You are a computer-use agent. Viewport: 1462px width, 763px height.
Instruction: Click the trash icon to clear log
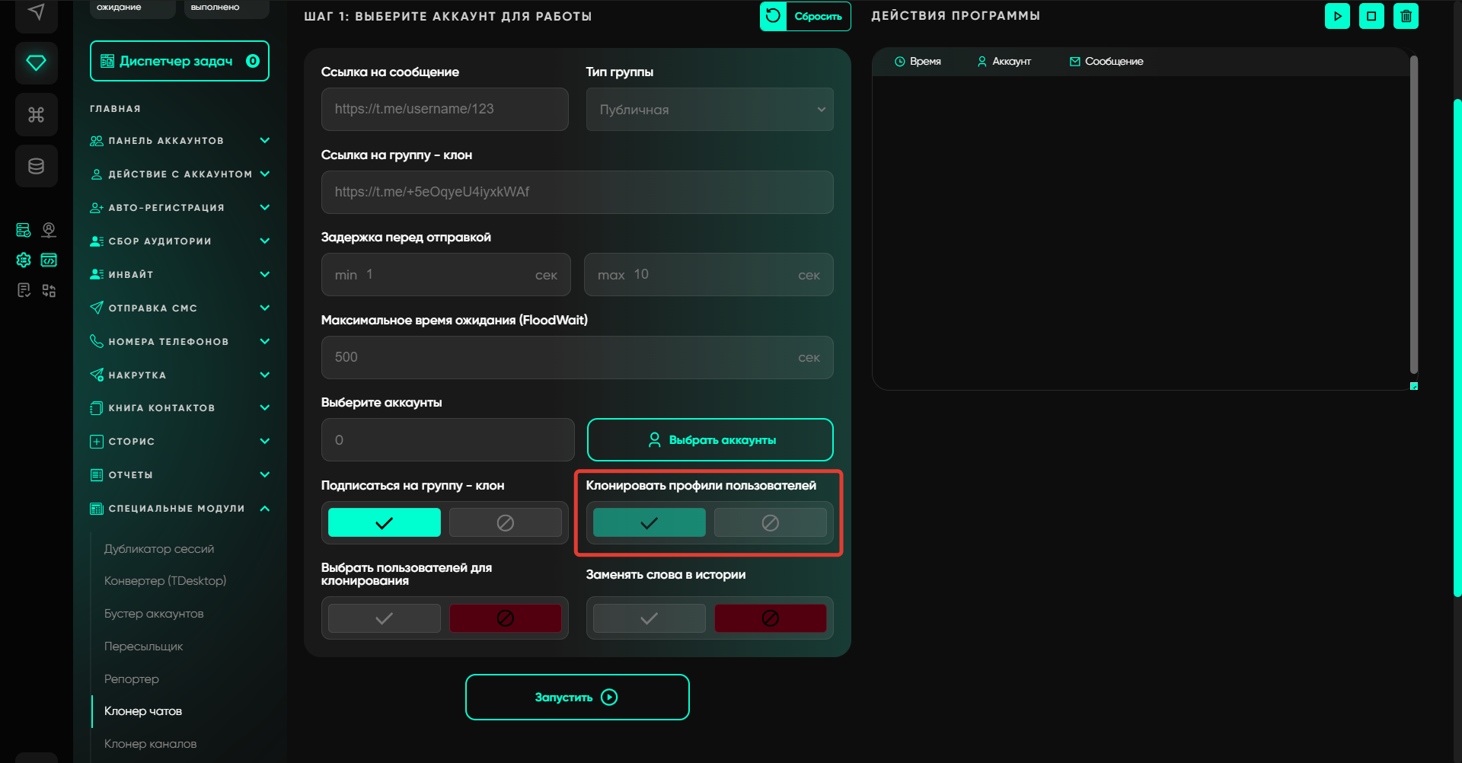[1406, 16]
